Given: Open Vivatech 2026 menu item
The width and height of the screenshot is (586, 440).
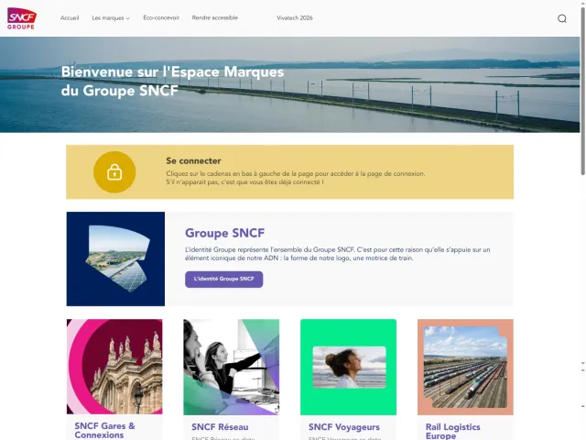Looking at the screenshot, I should [295, 17].
